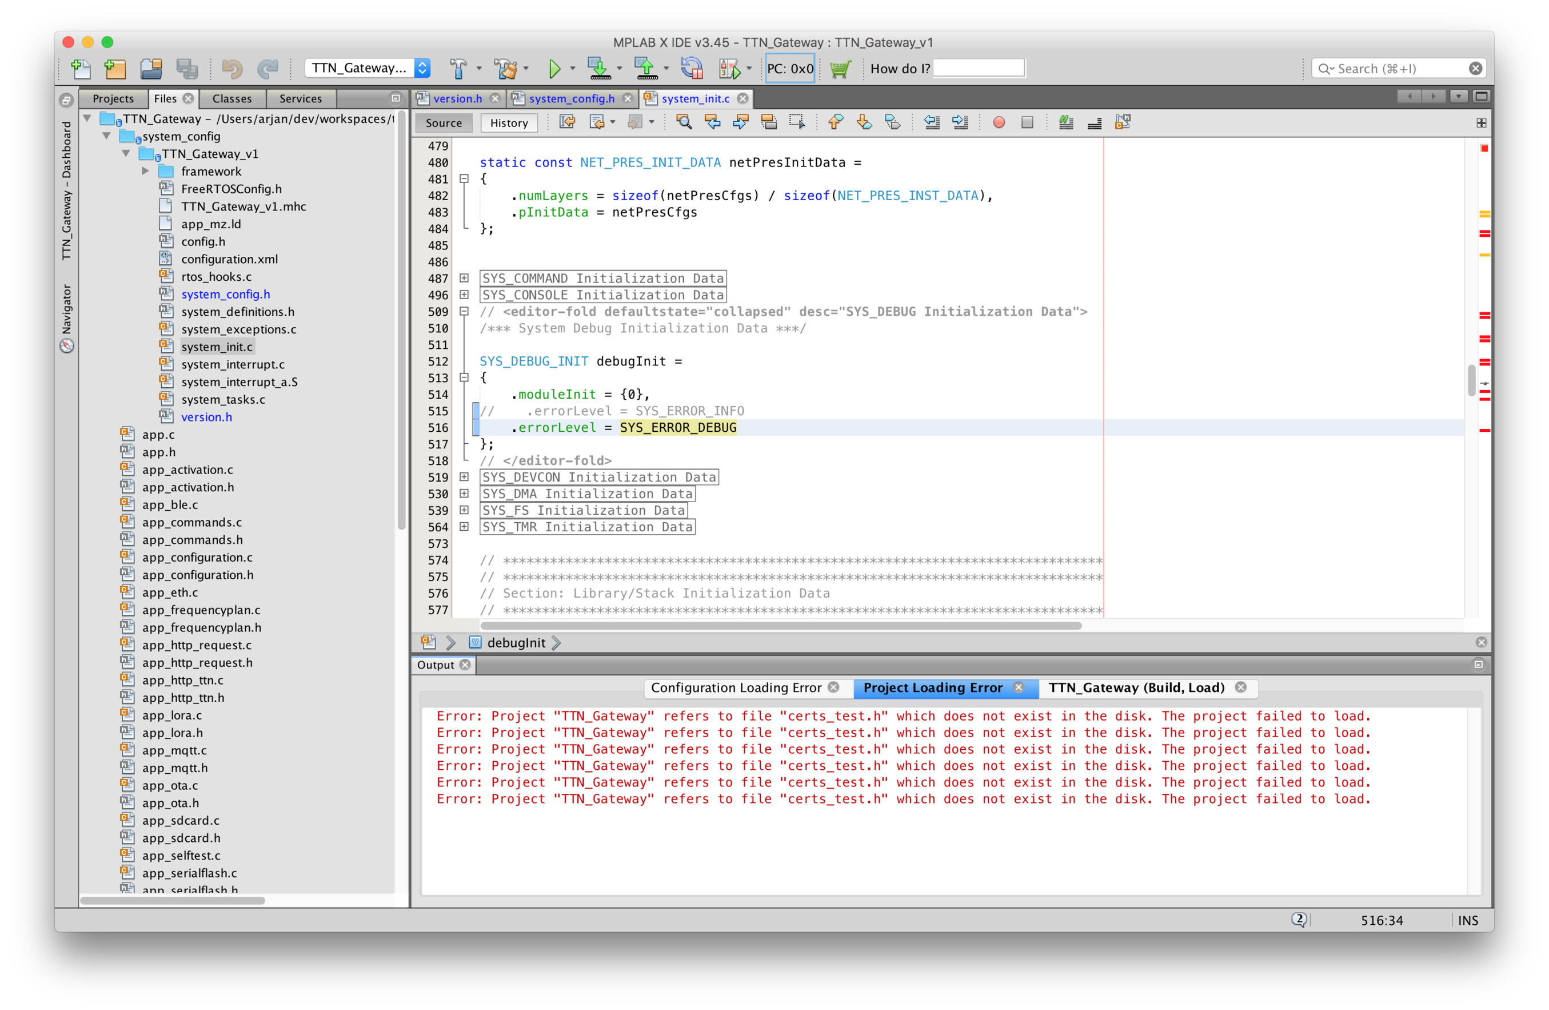This screenshot has height=1010, width=1549.
Task: Click the Debug Project icon
Action: point(729,69)
